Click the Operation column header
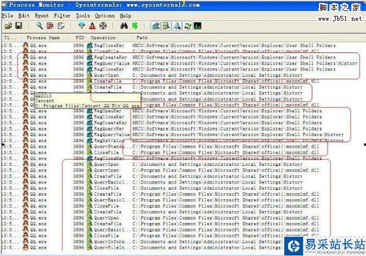Viewport: 366px width, 256px height. tap(110, 38)
